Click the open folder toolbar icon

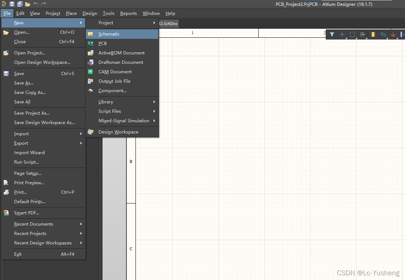[28, 4]
